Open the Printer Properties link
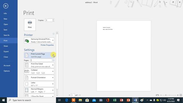Viewport: 183px width, 103px height. click(47, 45)
